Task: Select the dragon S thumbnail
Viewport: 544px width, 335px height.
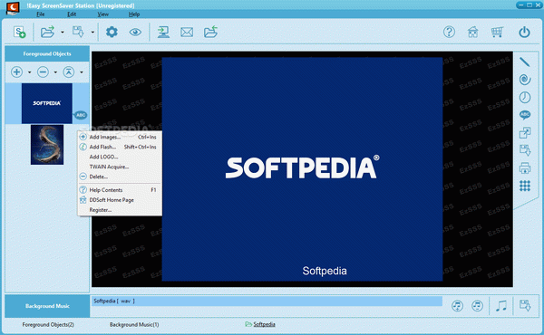Action: tap(47, 145)
